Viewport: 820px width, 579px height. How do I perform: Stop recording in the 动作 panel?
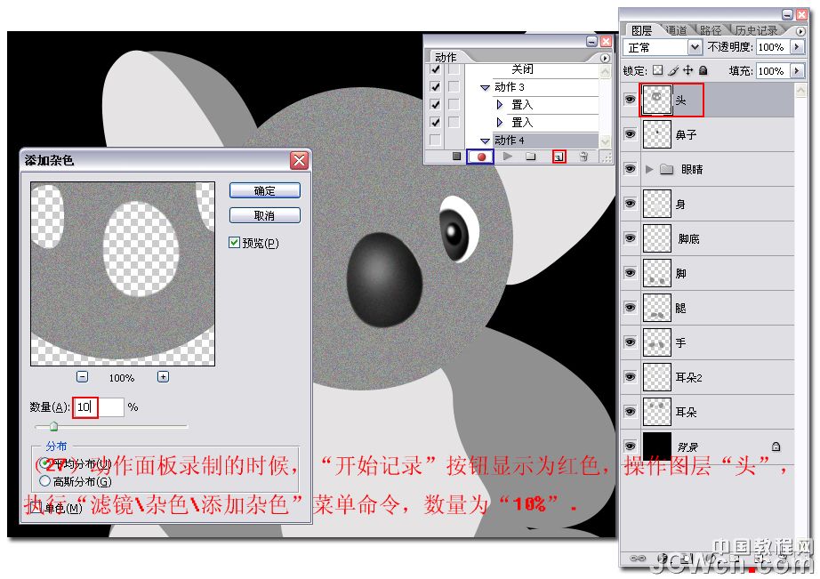456,156
